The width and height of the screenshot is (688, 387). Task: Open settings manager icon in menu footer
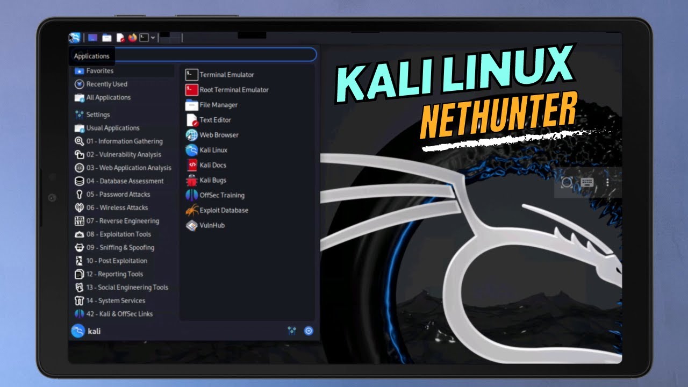pos(292,331)
